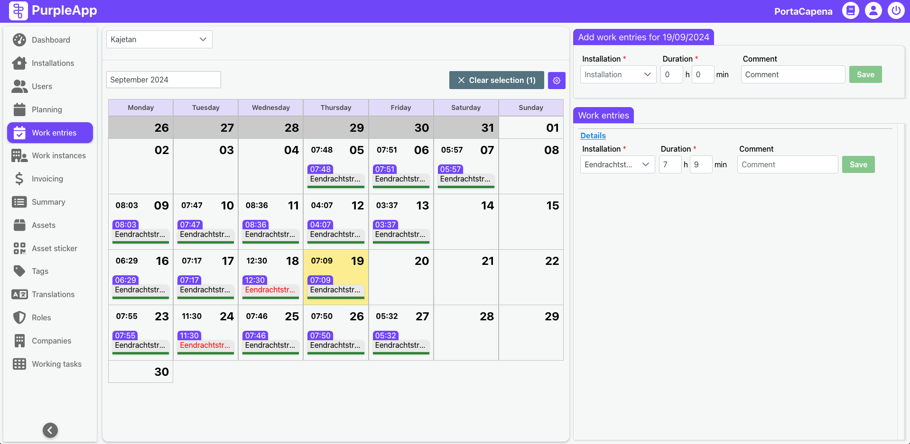Click the power logout icon
Image resolution: width=910 pixels, height=444 pixels.
tap(896, 10)
